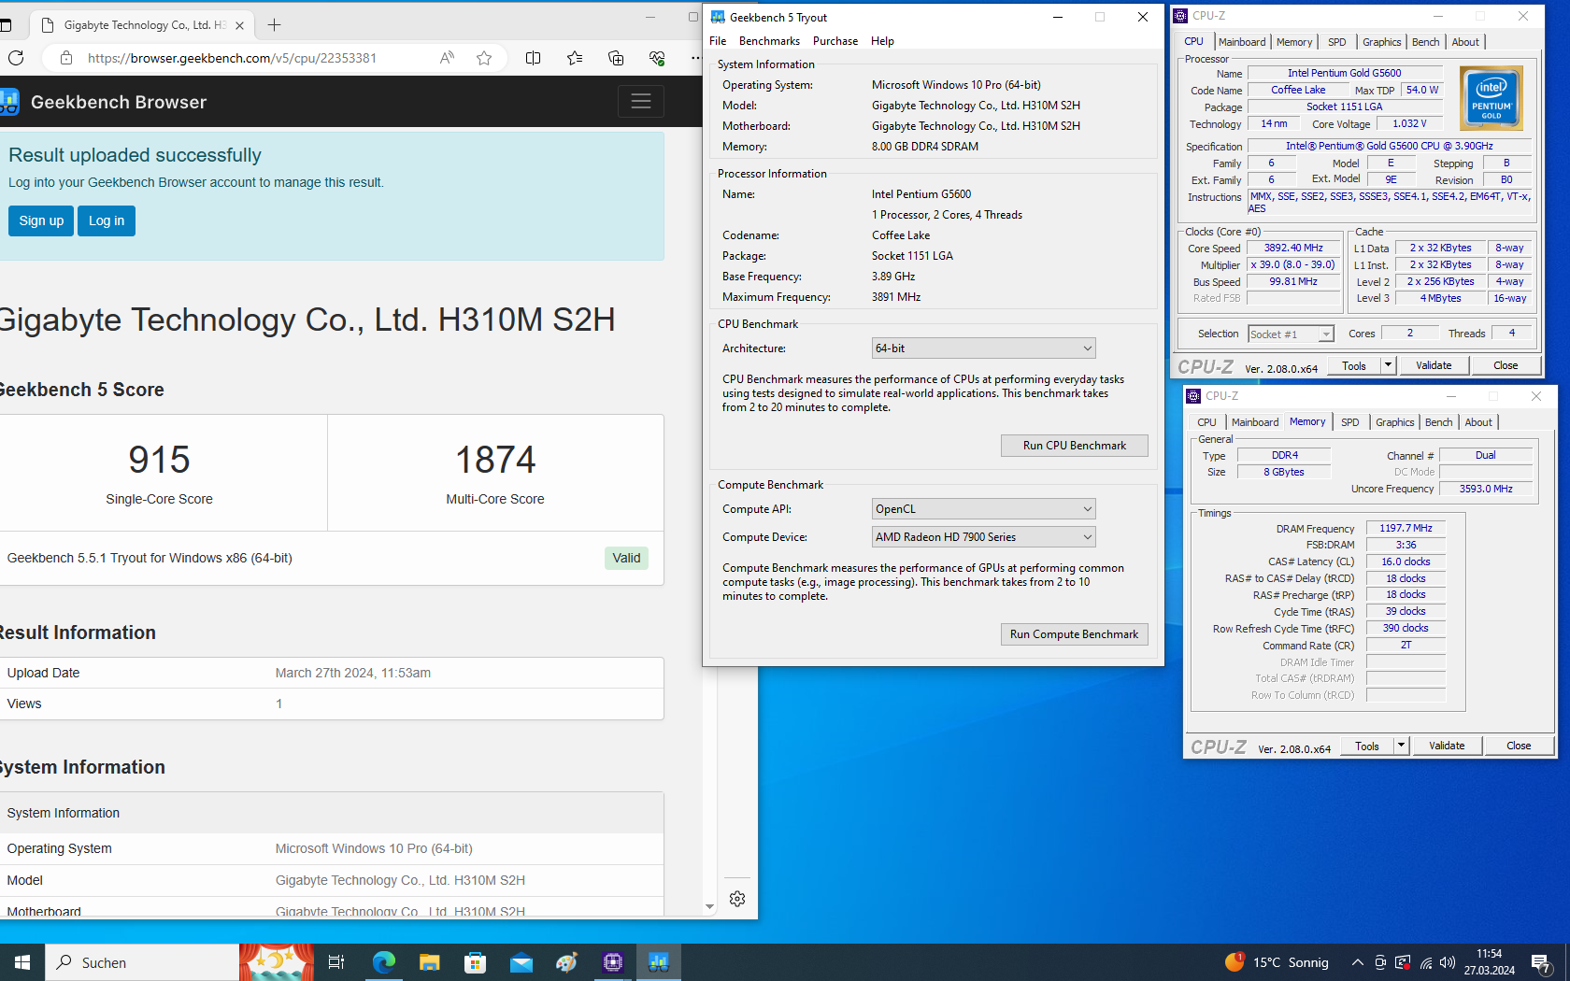Open Tools dropdown arrow in lower CPU-Z
This screenshot has width=1570, height=981.
(x=1401, y=746)
